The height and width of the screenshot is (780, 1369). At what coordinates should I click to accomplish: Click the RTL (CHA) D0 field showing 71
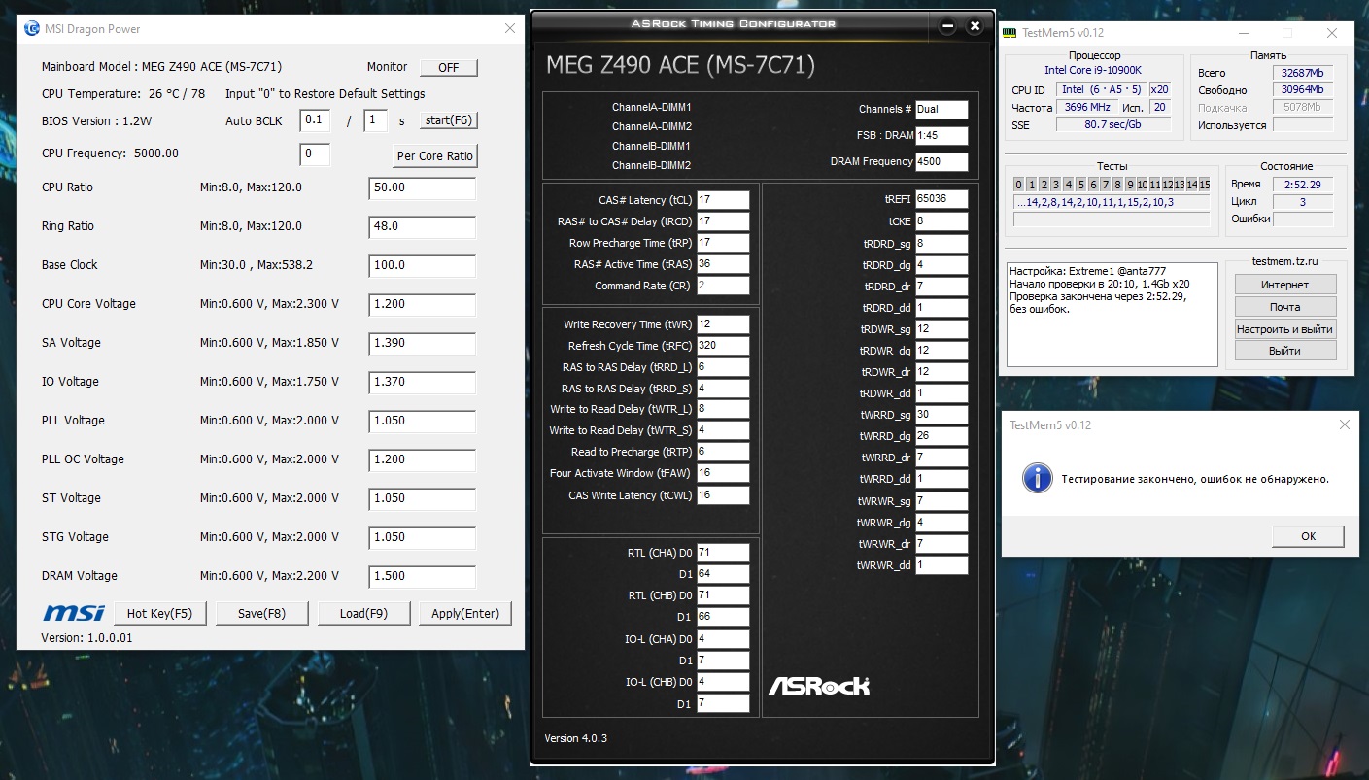tap(723, 553)
